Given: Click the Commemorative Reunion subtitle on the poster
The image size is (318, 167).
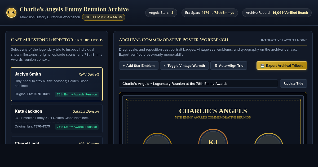Looking at the screenshot, I should coord(213,117).
